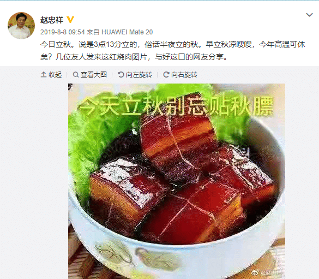The width and height of the screenshot is (319, 279).
Task: Click the post text starting 今日立秋
Action: click(x=172, y=51)
